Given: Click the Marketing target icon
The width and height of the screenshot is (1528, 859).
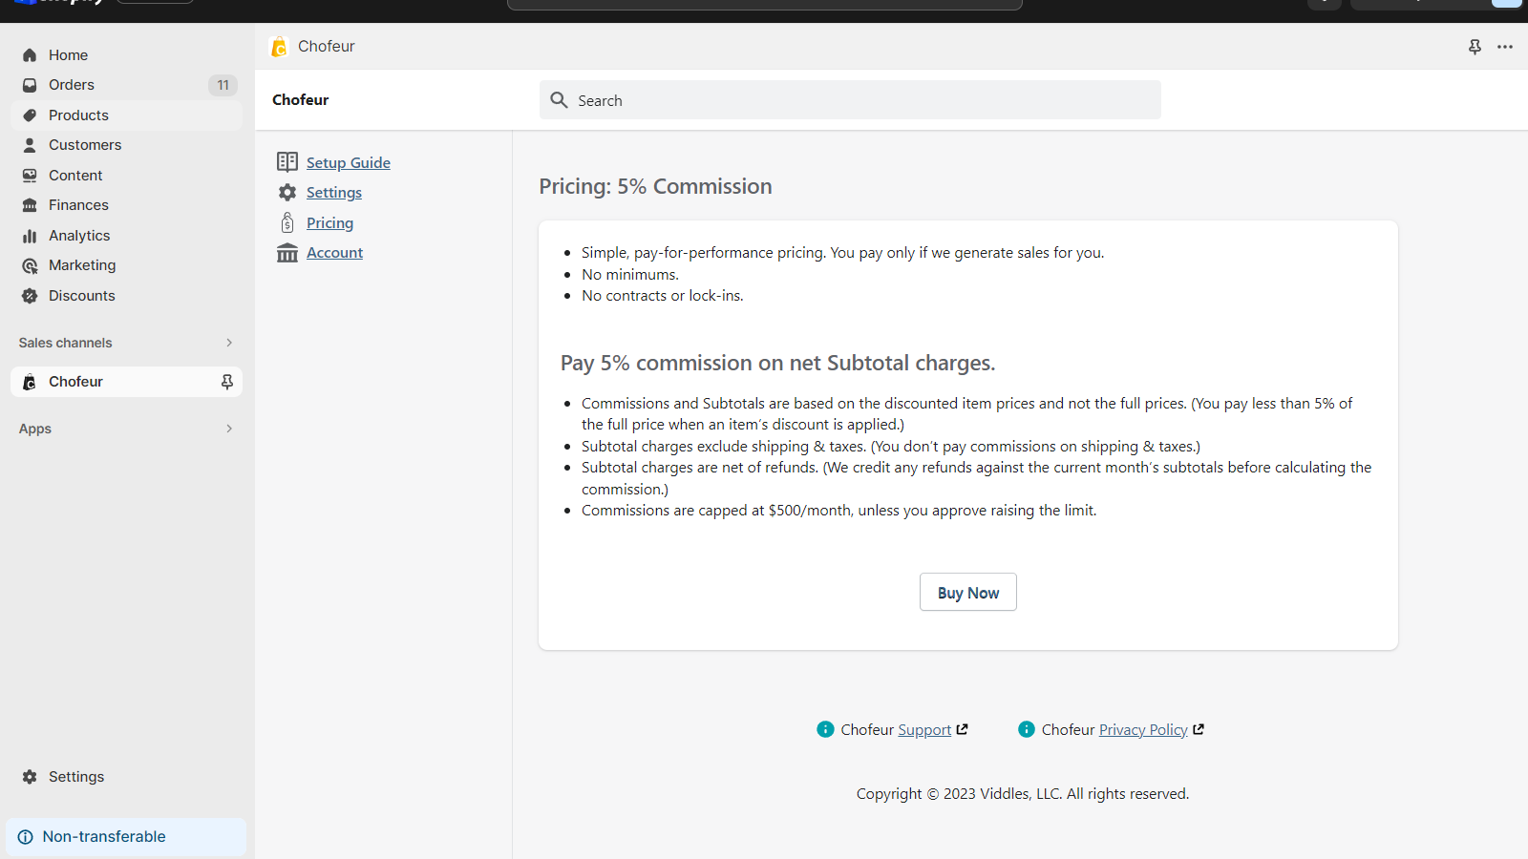Looking at the screenshot, I should (30, 265).
